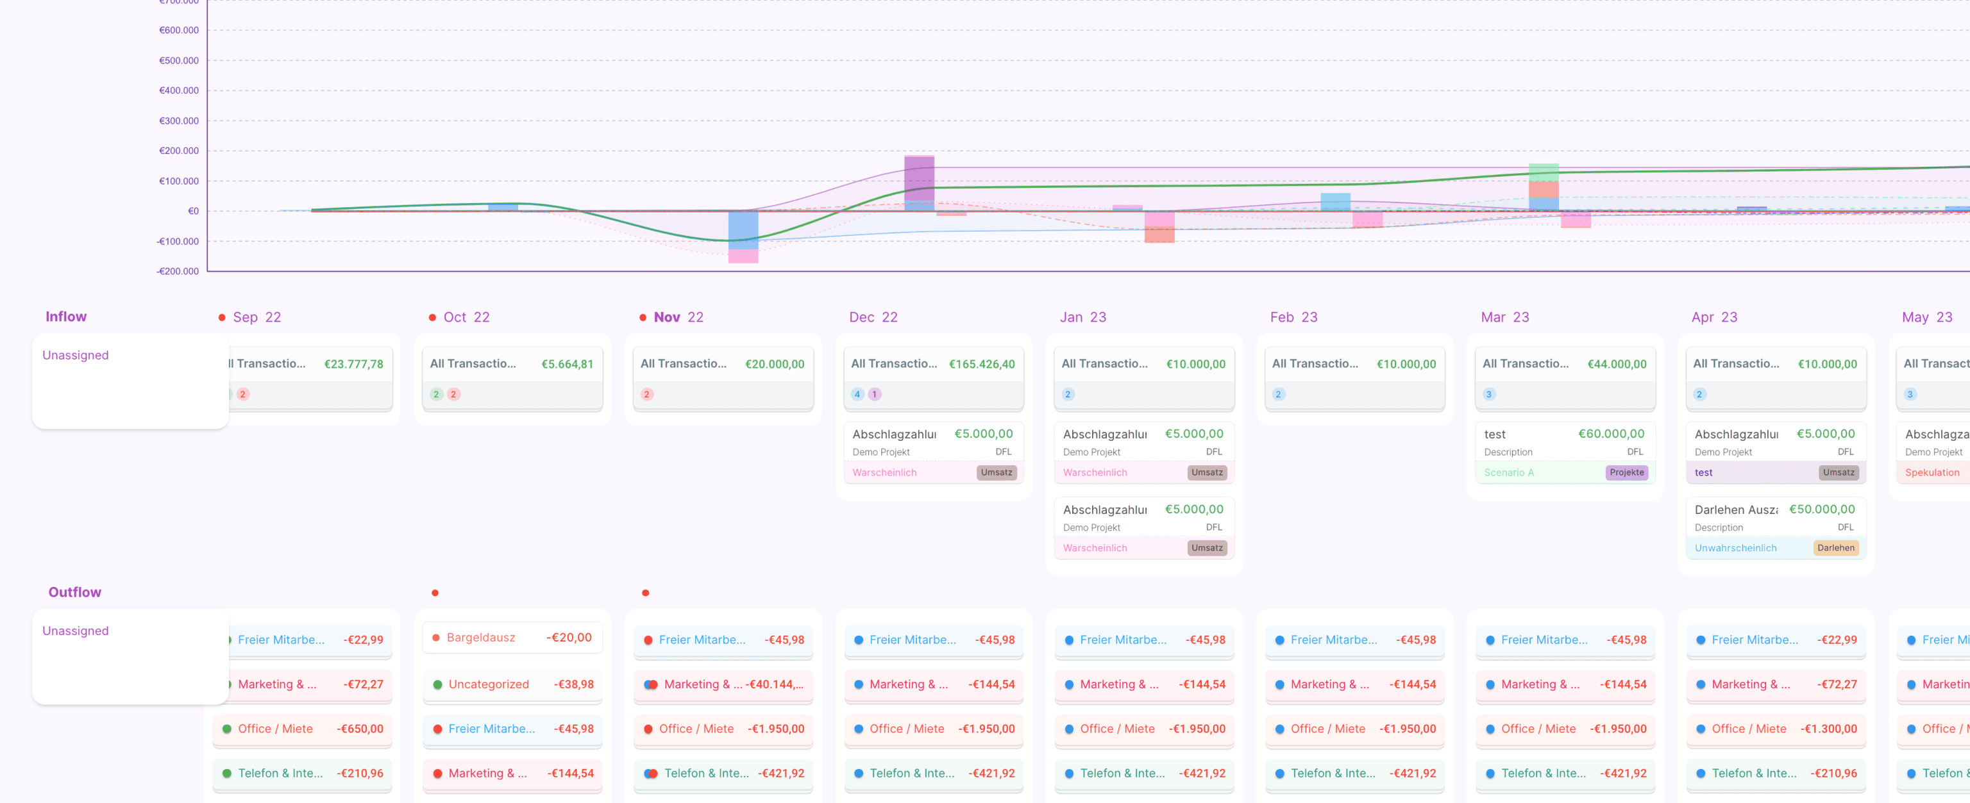Click the blue badge 3 in Mar 23

(x=1488, y=394)
